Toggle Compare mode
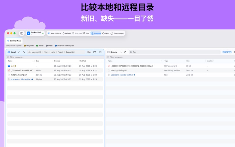235x147 pixels. [96, 33]
